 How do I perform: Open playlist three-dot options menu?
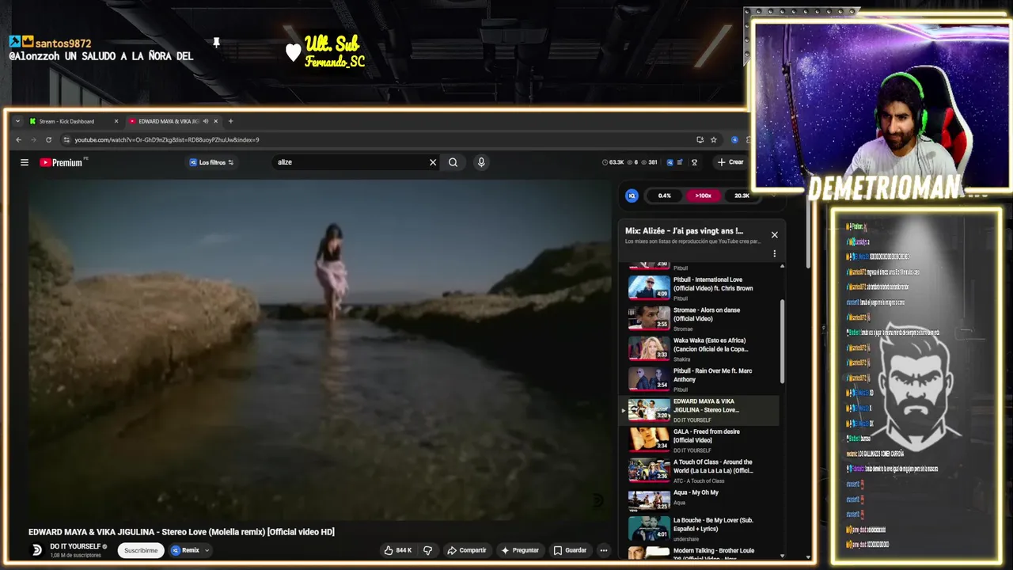774,254
